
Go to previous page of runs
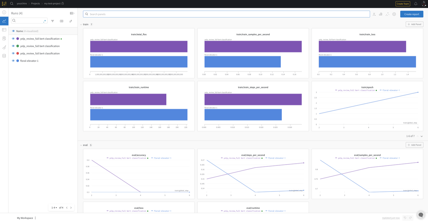coord(67,208)
